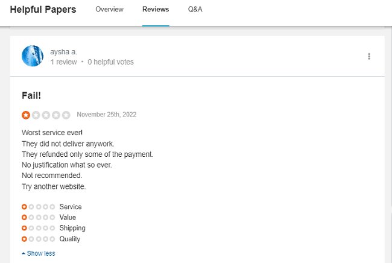Click the orange first star of overall rating

coord(26,115)
